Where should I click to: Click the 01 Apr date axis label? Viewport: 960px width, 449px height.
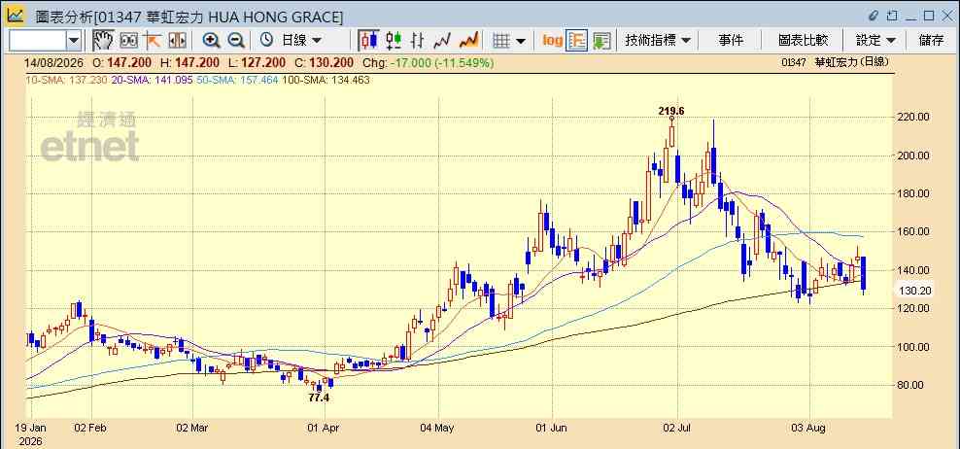tap(325, 428)
